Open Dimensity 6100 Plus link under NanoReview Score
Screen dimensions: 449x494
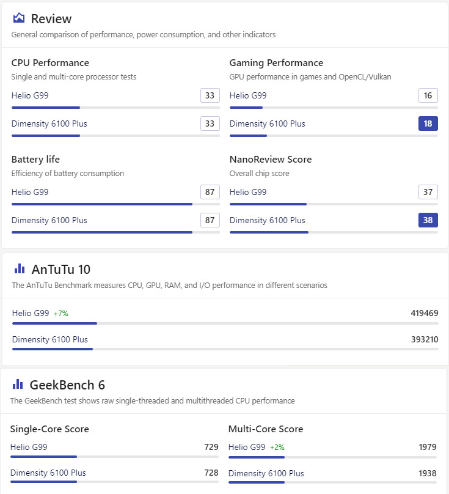tap(268, 220)
